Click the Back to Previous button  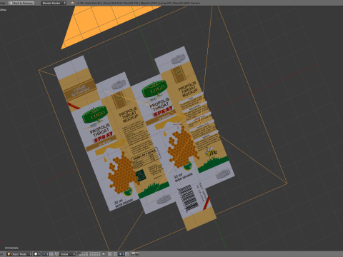click(x=21, y=3)
